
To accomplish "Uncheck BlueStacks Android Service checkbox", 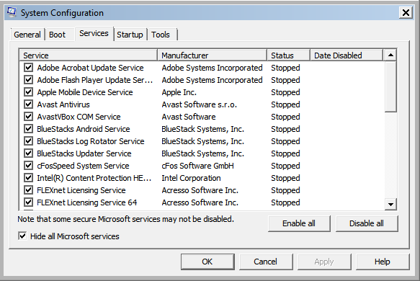I will point(28,129).
